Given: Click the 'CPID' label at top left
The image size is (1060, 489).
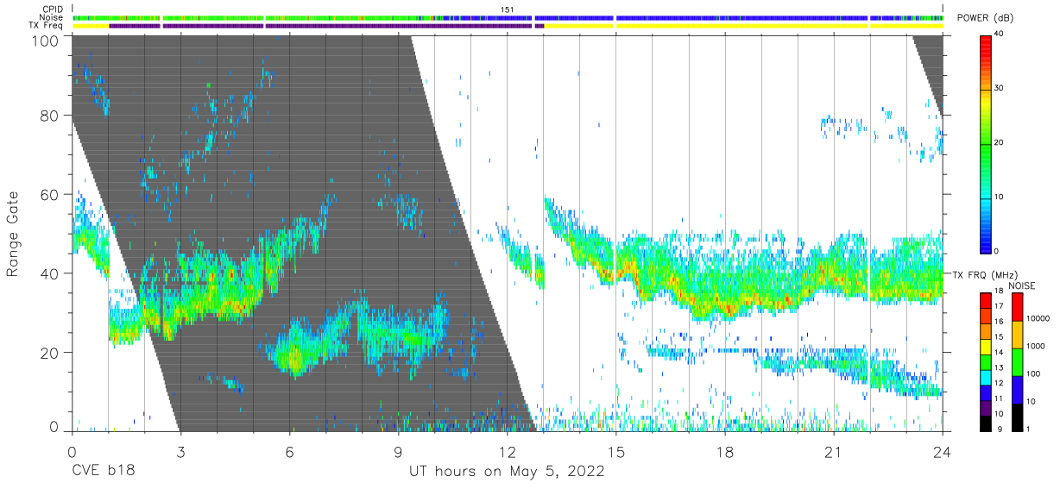Looking at the screenshot, I should point(54,9).
